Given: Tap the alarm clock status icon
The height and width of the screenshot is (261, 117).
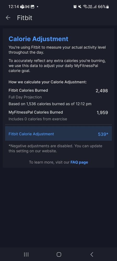Looking at the screenshot, I should tap(75, 7).
